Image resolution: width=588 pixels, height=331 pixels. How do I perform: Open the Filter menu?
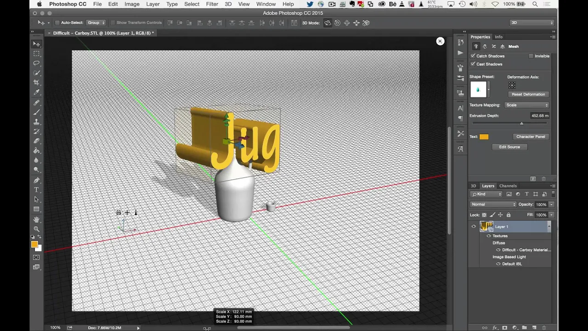pyautogui.click(x=212, y=4)
